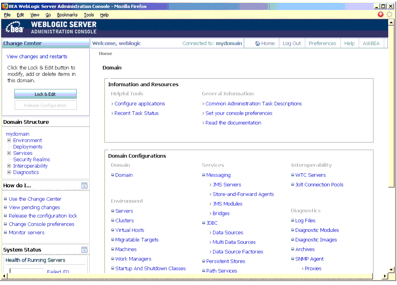Click the vertical scrollbar down arrow
The image size is (397, 285).
tap(391, 270)
